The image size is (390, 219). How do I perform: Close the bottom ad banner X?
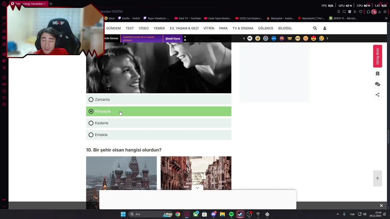click(x=381, y=206)
